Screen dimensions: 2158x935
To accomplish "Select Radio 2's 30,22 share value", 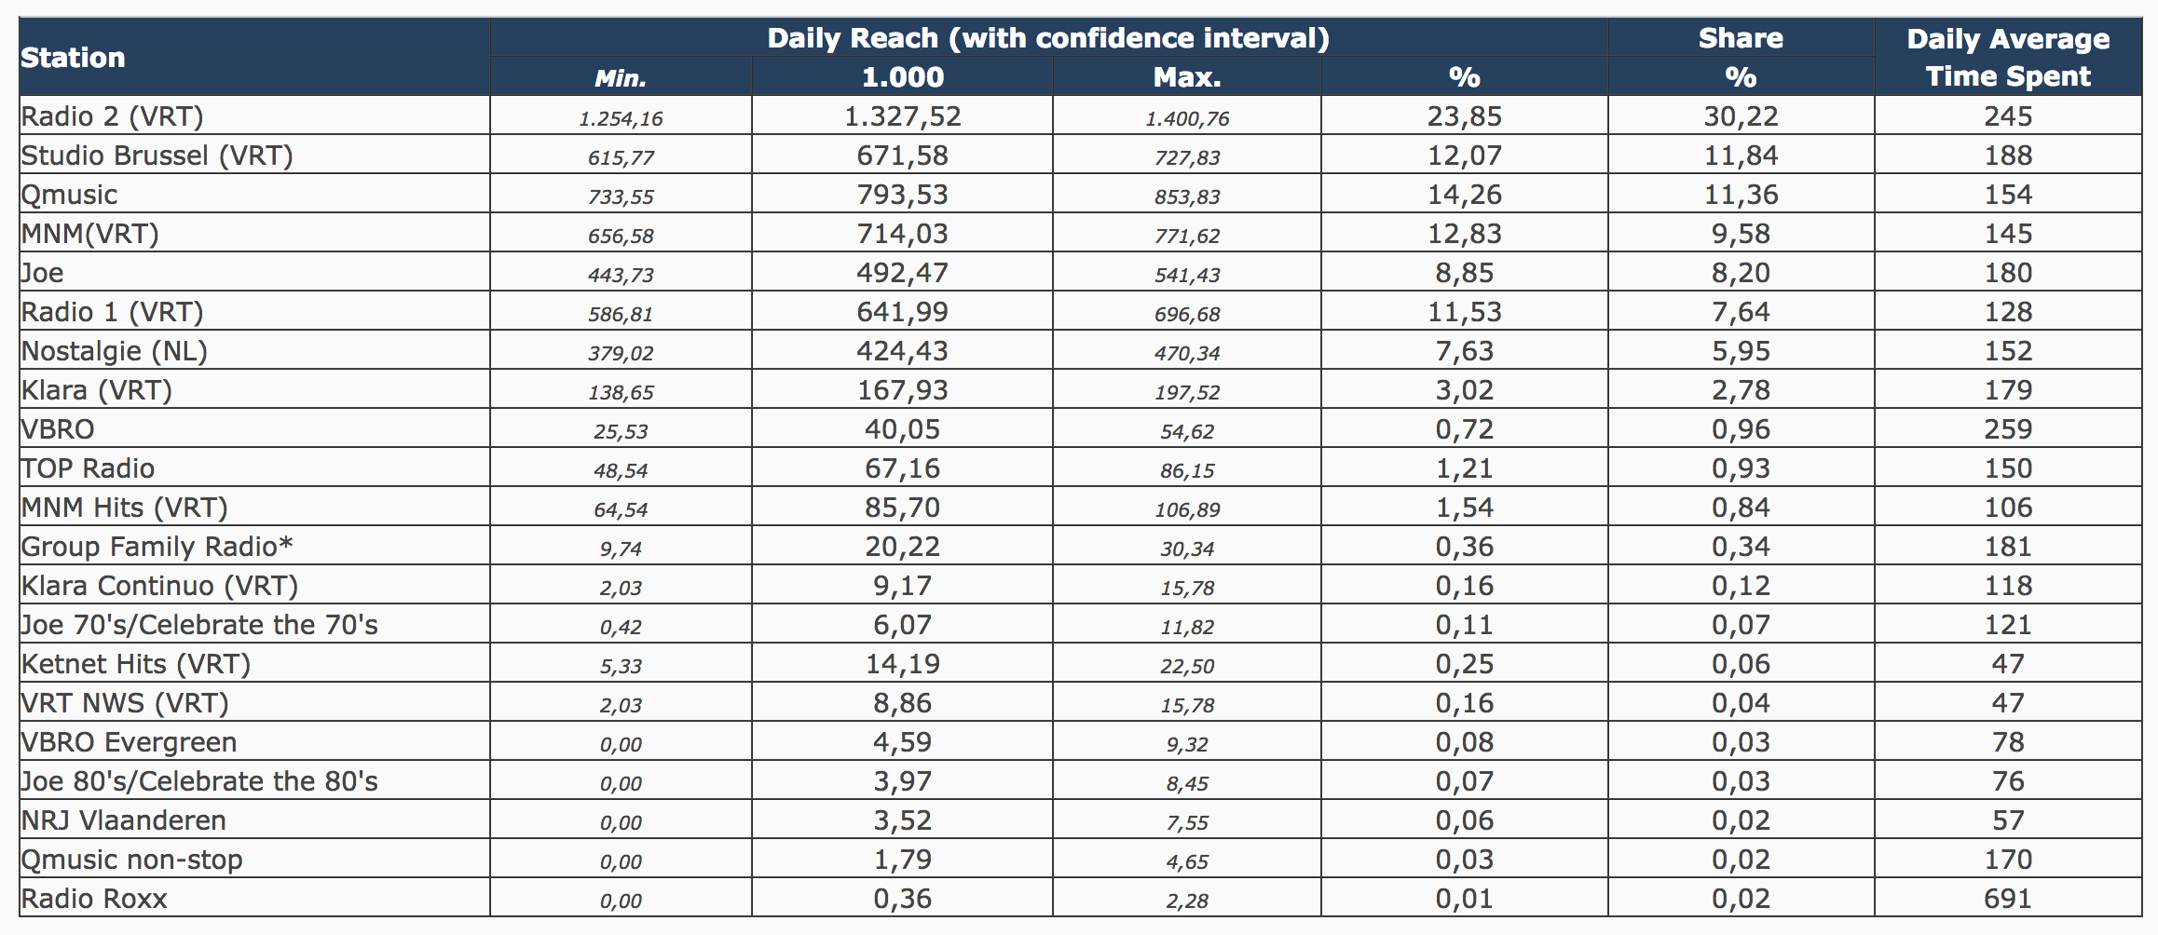I will pyautogui.click(x=1741, y=116).
